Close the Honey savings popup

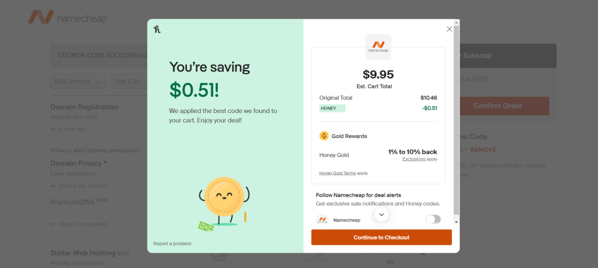coord(449,29)
